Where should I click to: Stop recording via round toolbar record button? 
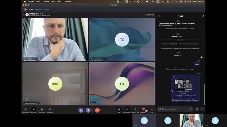pos(34,109)
